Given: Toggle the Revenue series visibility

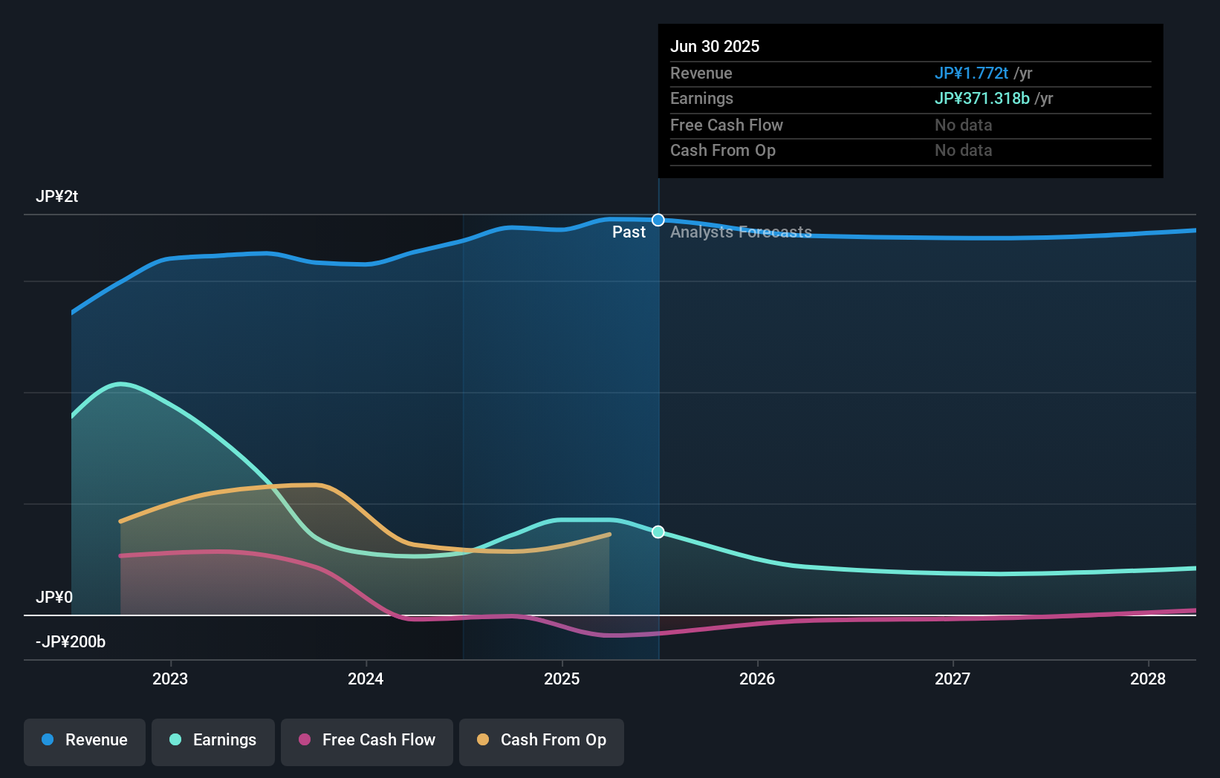Looking at the screenshot, I should point(84,740).
